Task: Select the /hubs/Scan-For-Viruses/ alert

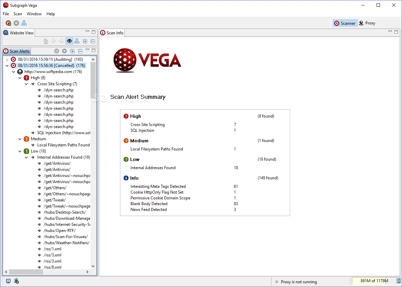Action: coord(63,237)
